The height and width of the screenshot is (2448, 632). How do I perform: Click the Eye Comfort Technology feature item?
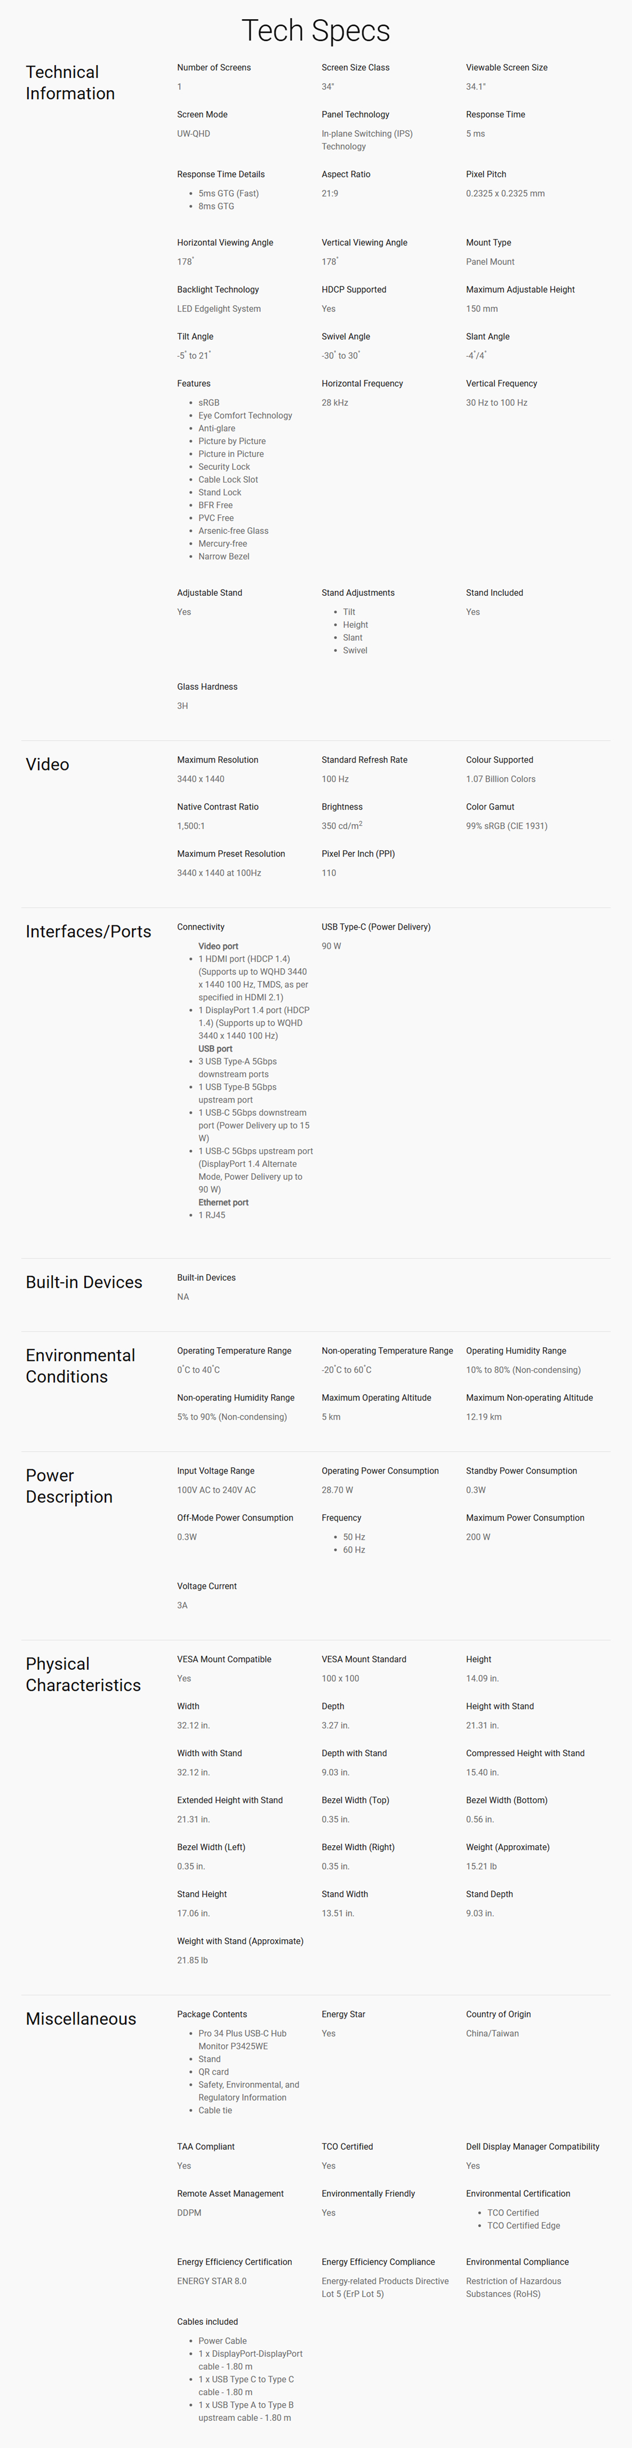(245, 415)
